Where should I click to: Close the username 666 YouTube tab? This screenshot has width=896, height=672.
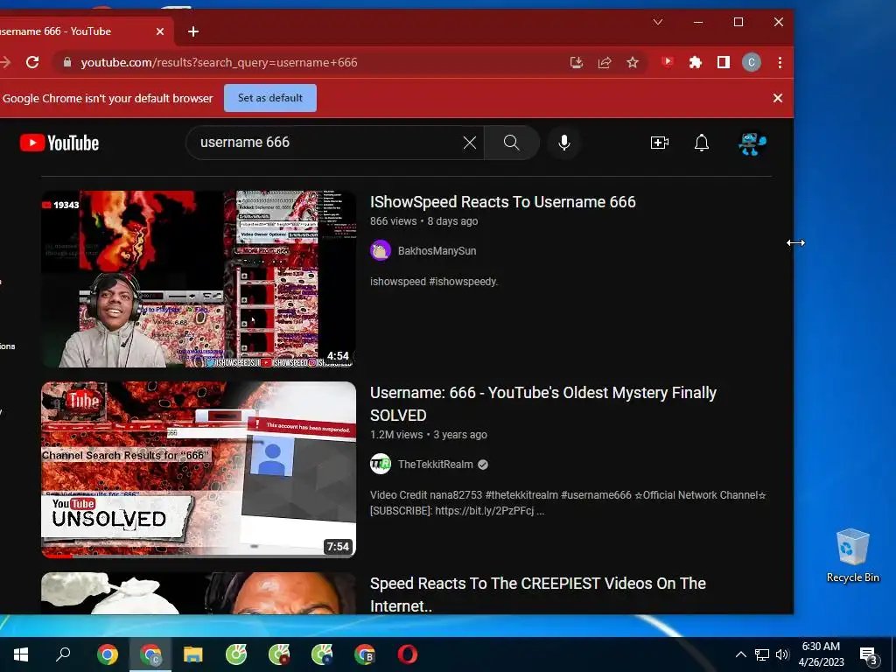coord(160,31)
